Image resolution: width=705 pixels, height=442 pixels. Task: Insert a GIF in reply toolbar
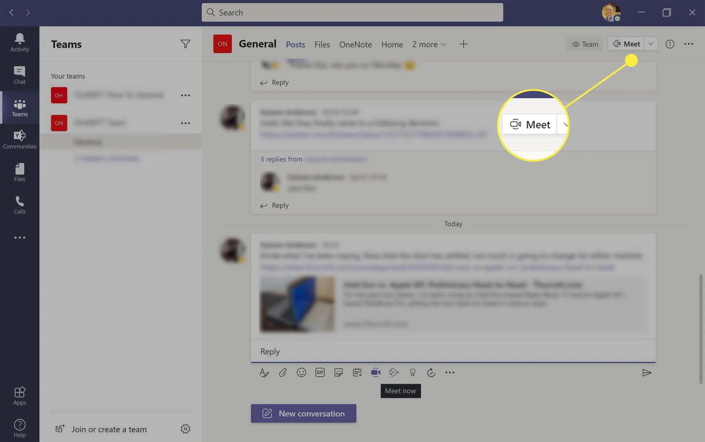click(320, 373)
